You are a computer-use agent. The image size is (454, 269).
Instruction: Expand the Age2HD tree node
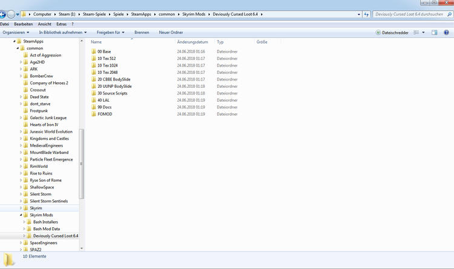(x=21, y=62)
